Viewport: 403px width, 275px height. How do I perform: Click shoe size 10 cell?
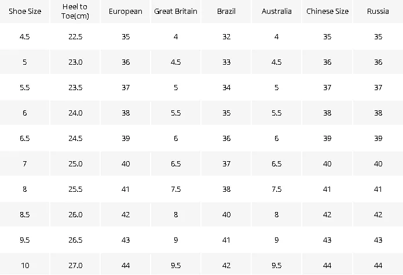(25, 265)
